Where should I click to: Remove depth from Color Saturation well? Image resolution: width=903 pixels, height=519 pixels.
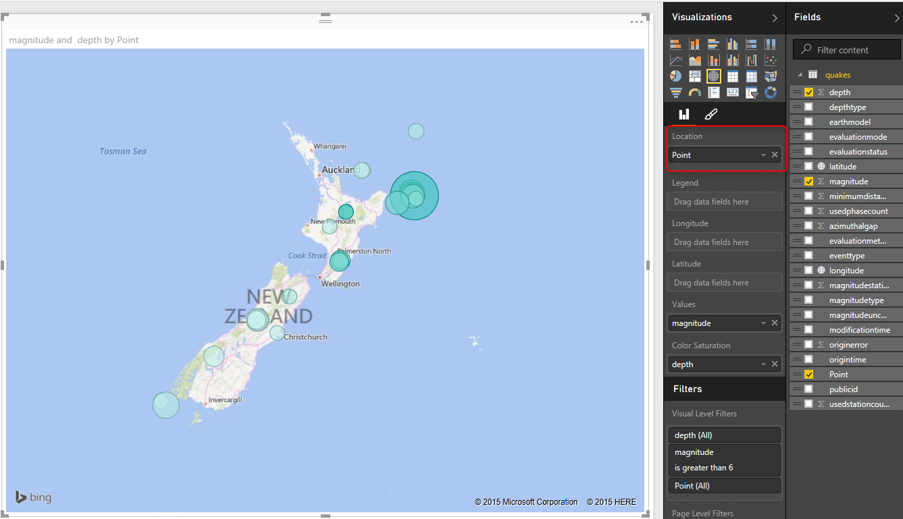click(775, 364)
